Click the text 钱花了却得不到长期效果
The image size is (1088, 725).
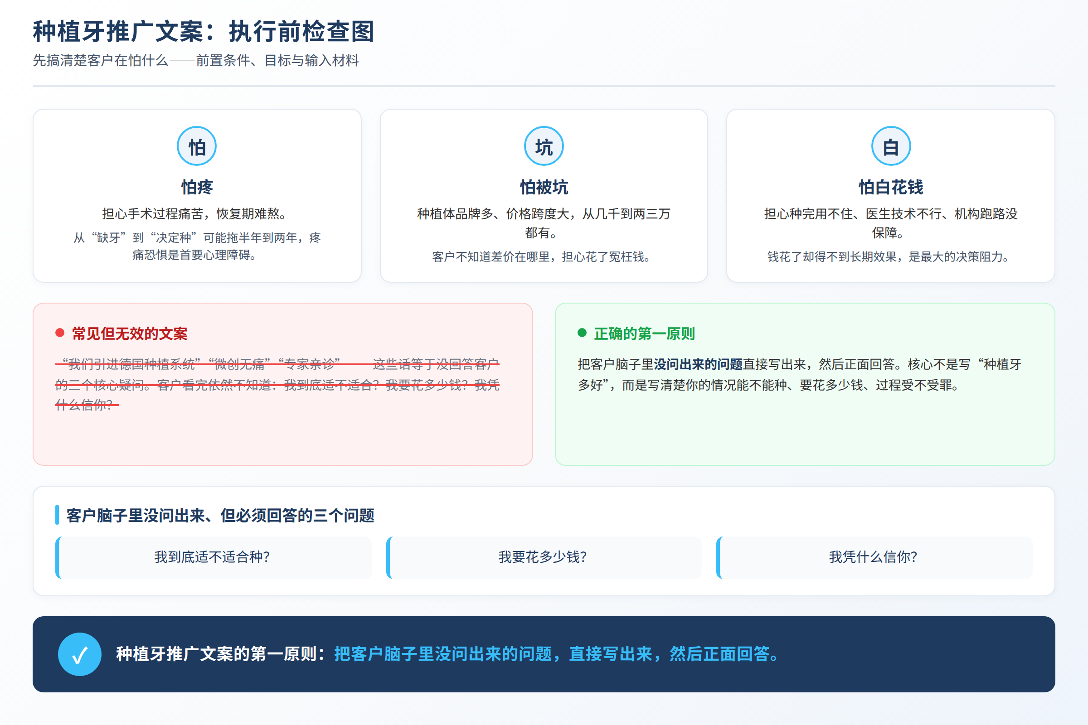(x=832, y=256)
